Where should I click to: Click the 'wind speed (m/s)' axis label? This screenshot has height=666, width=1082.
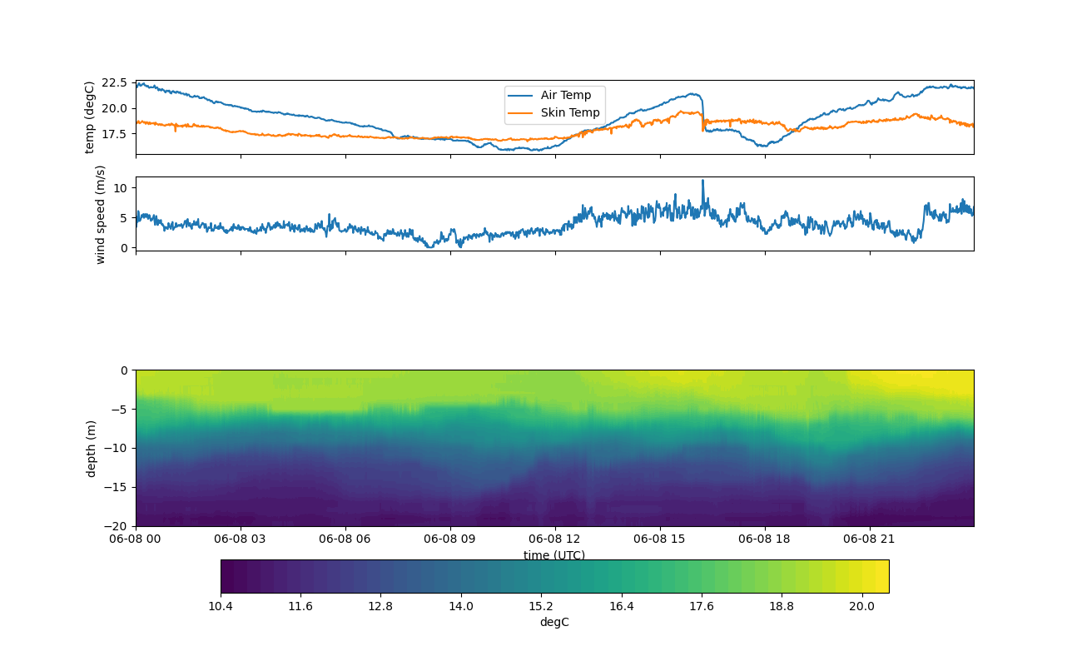point(101,214)
